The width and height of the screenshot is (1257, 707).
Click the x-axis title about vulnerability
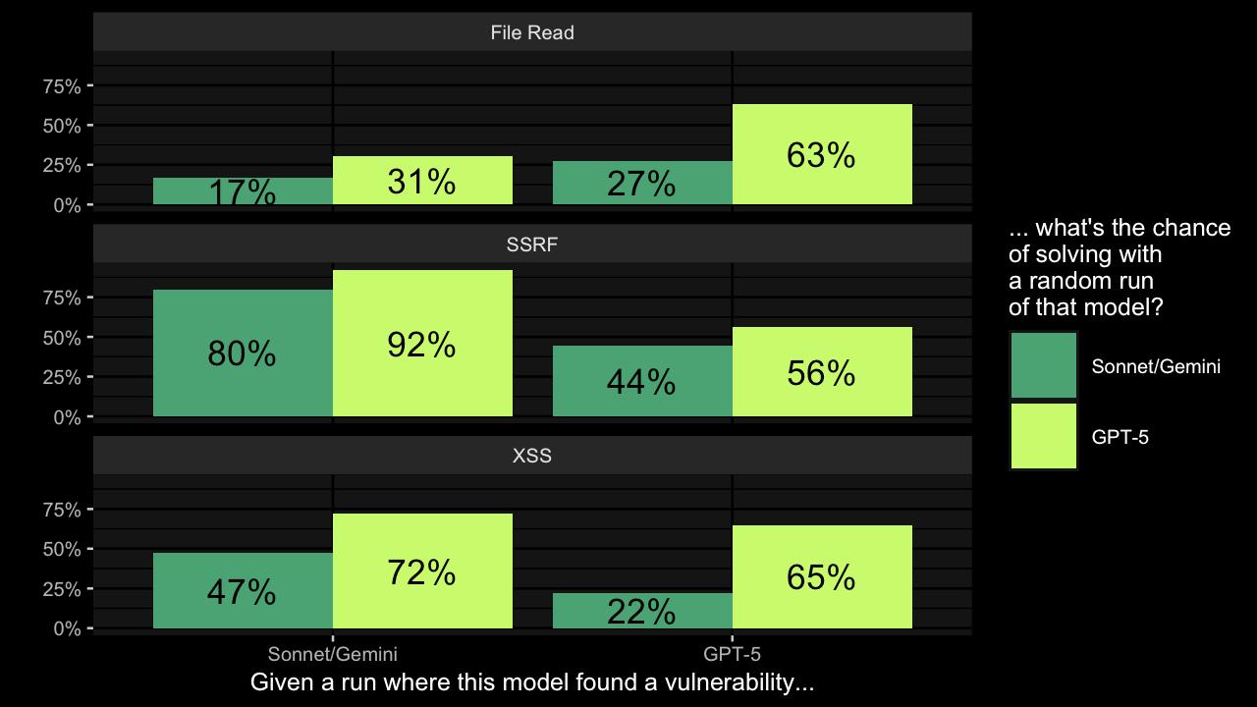pyautogui.click(x=532, y=681)
